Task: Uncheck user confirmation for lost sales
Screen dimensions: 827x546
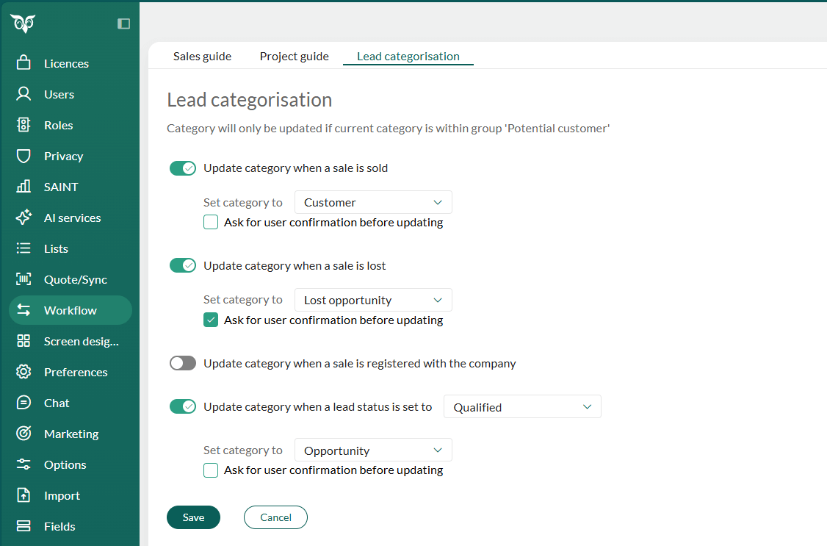Action: coord(211,320)
